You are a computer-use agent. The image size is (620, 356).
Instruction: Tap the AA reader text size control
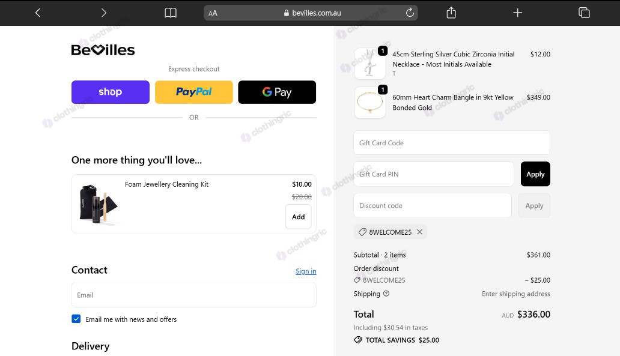213,13
